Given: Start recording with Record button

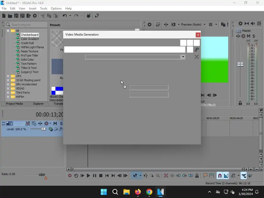Looking at the screenshot, I should tap(70, 176).
